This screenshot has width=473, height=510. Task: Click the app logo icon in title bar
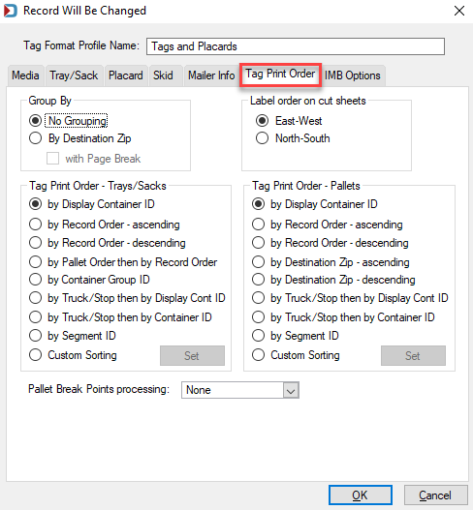click(x=10, y=11)
